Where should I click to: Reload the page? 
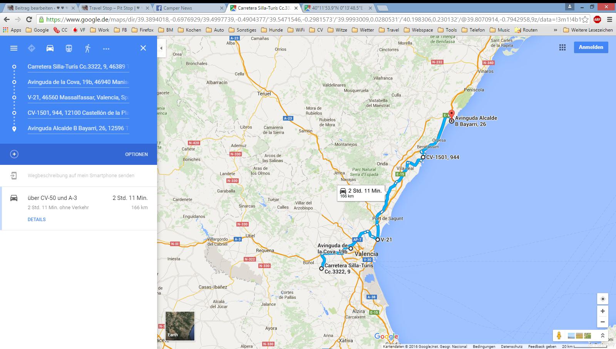pyautogui.click(x=29, y=19)
